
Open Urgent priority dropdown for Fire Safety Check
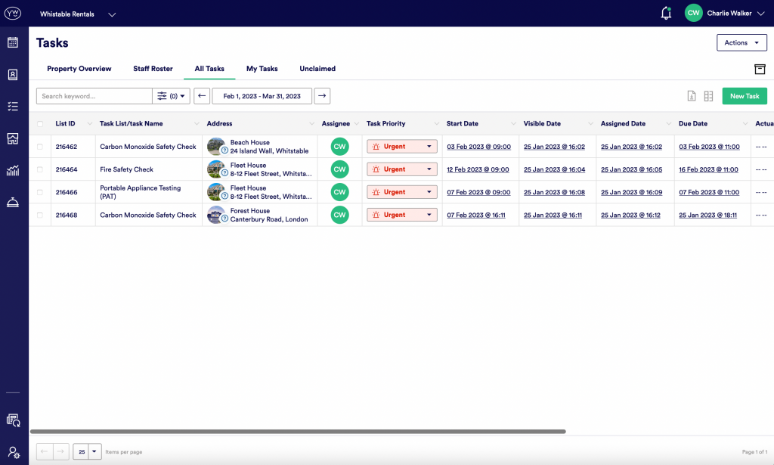point(402,169)
